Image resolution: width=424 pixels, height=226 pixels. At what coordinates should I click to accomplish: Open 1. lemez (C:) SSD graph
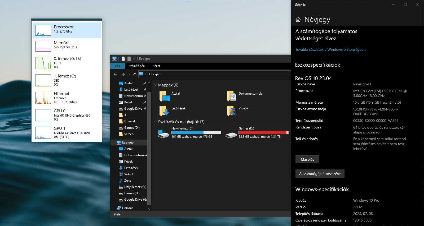pos(43,80)
